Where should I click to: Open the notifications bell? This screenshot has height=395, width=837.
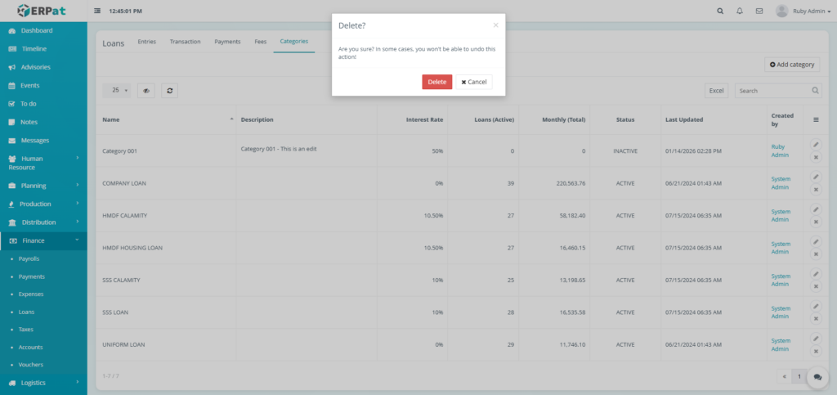click(740, 11)
